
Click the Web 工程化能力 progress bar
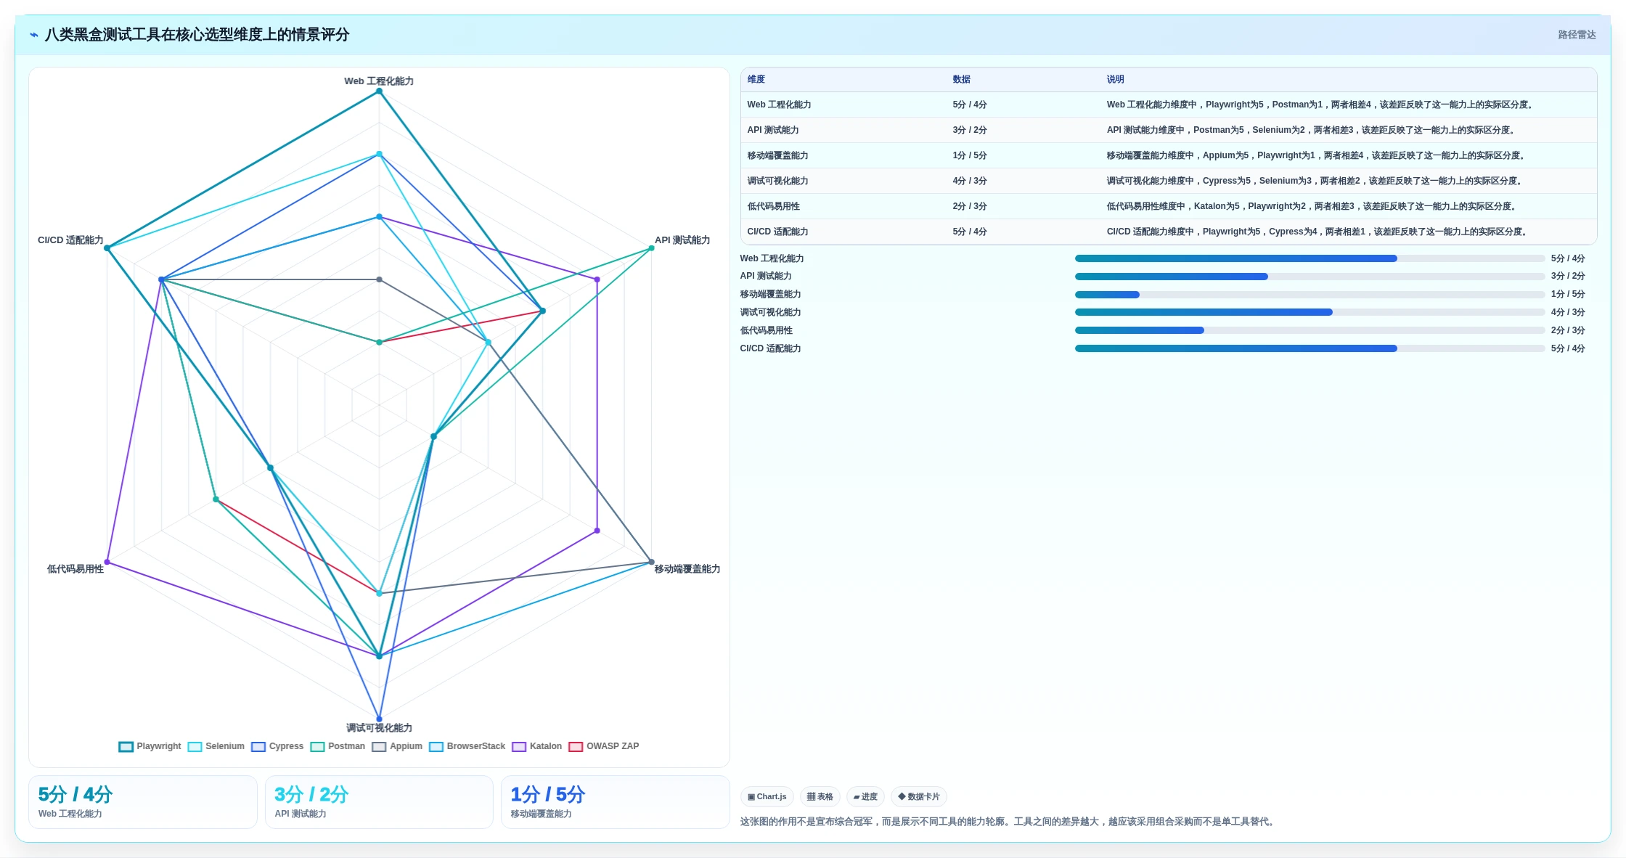[1310, 258]
